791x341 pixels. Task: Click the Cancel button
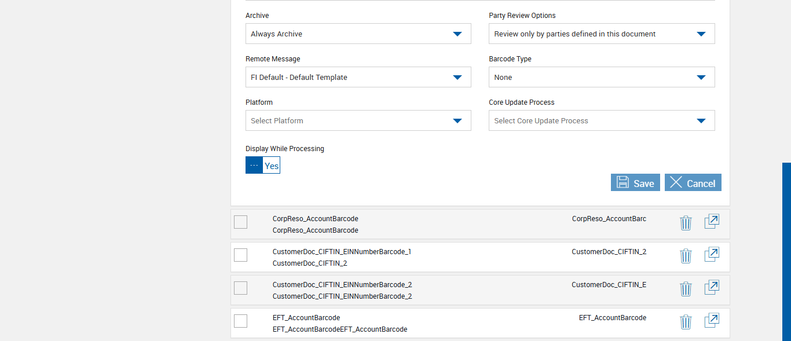coord(693,182)
